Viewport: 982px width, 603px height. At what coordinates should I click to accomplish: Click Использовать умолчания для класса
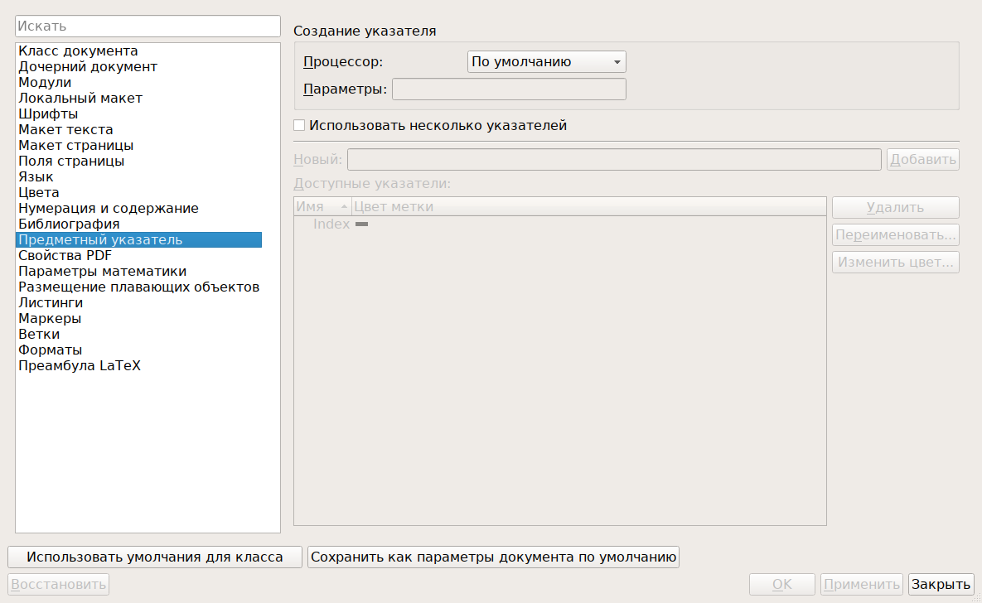(155, 557)
